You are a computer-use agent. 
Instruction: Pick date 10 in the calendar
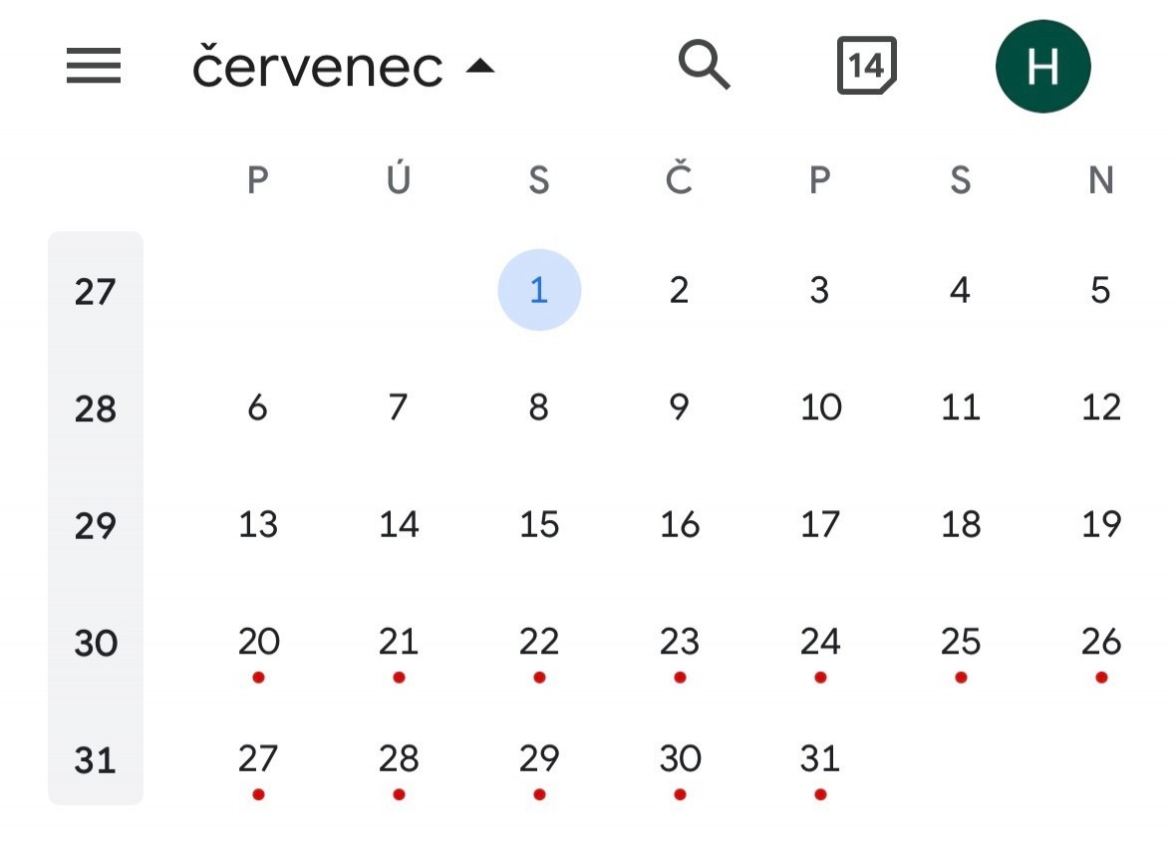tap(820, 408)
